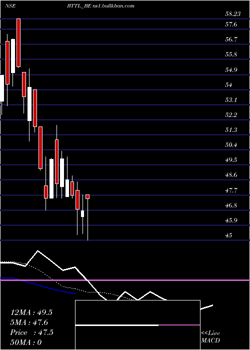Click the 50MA : 0 readout
The width and height of the screenshot is (250, 350).
tap(26, 342)
